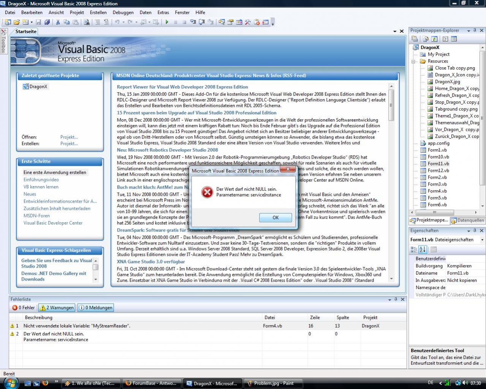The width and height of the screenshot is (486, 389).
Task: Click View Designer icon in Projektmappen-Explorer
Action: click(454, 39)
